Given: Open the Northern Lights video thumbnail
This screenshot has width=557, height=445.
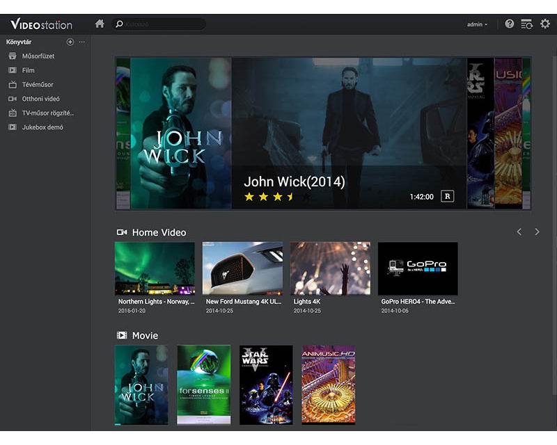Looking at the screenshot, I should (155, 268).
